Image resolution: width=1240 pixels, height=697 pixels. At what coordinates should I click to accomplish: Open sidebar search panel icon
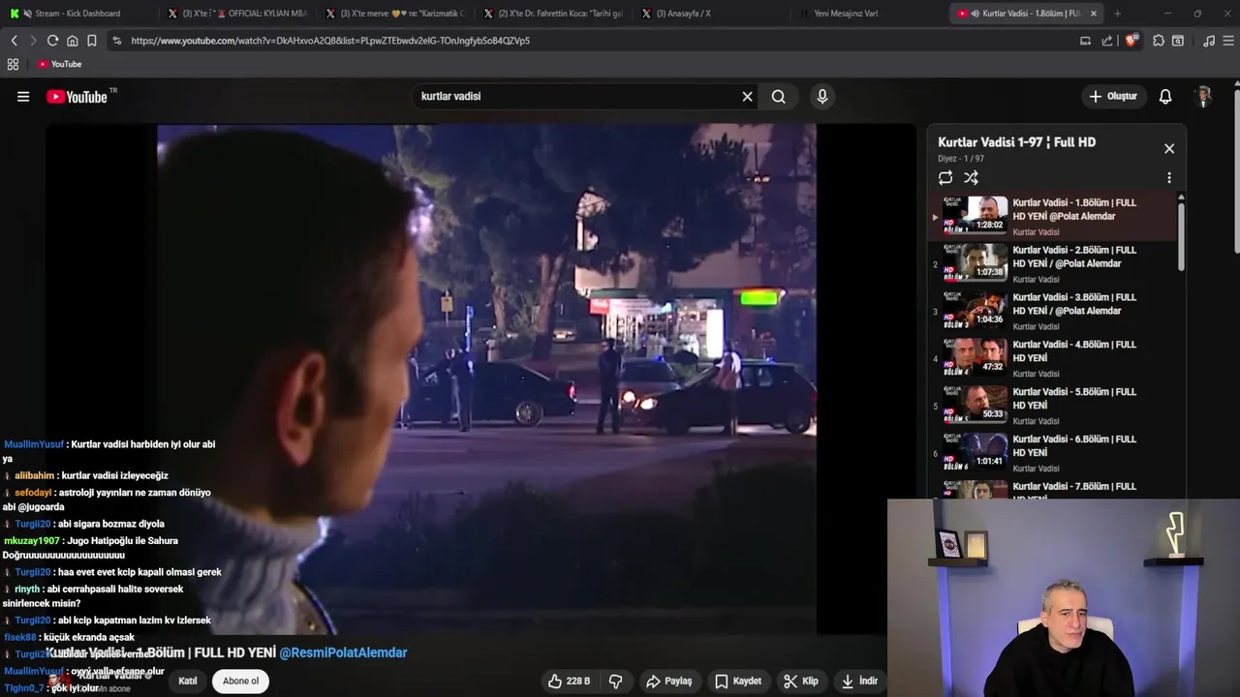(1178, 41)
